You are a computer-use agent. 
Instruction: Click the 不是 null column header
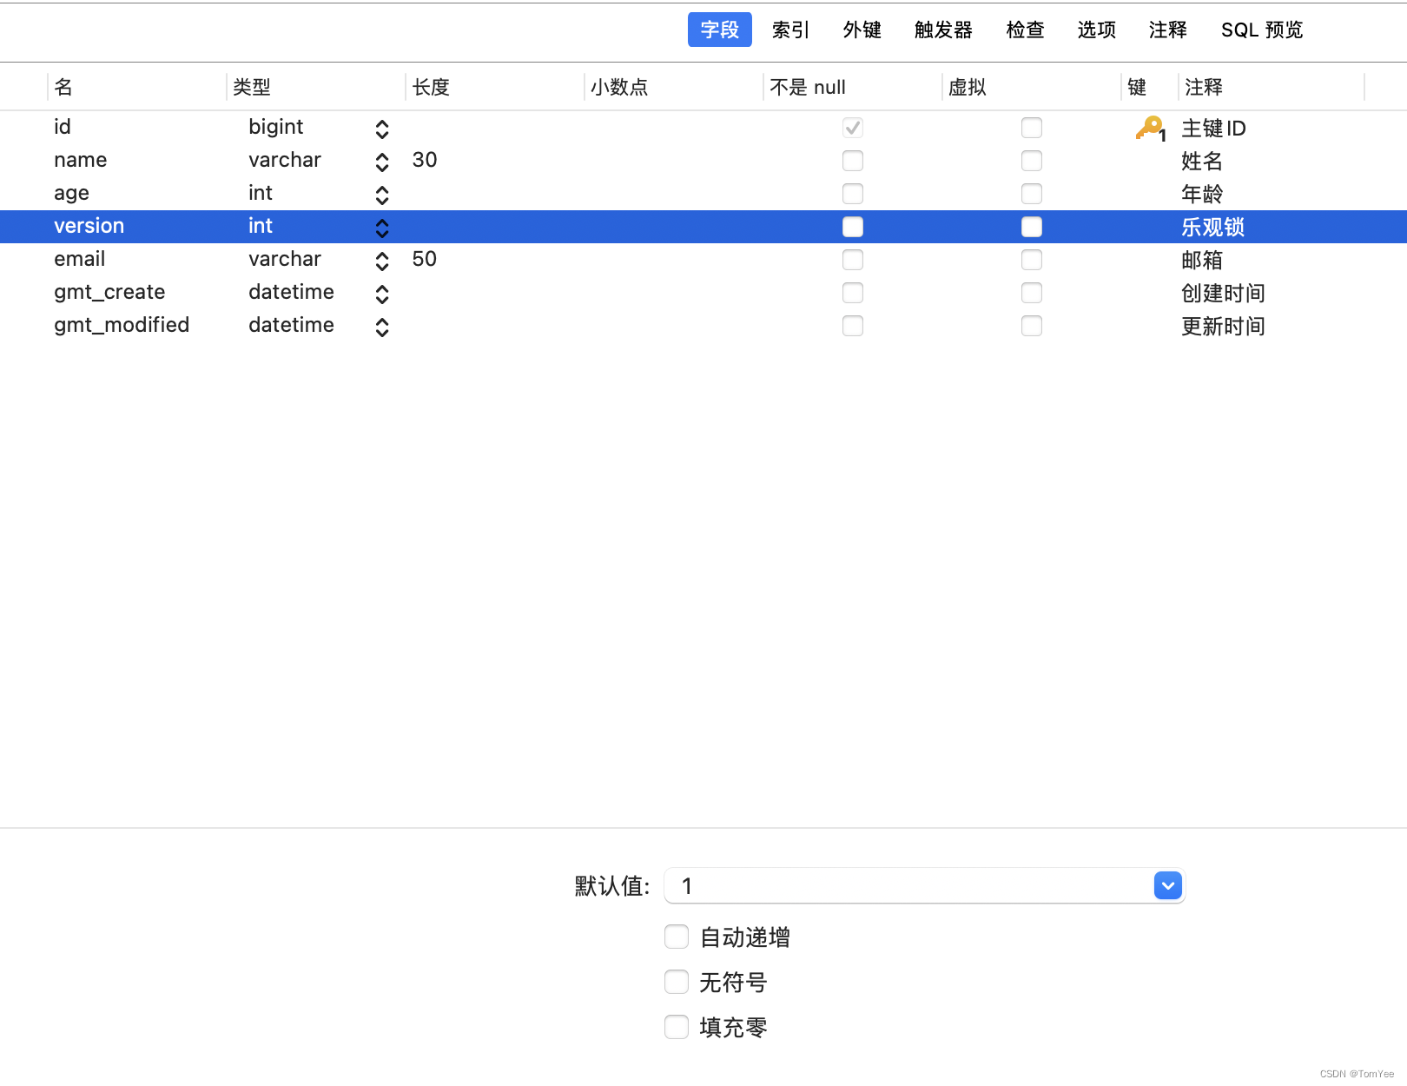pyautogui.click(x=808, y=87)
